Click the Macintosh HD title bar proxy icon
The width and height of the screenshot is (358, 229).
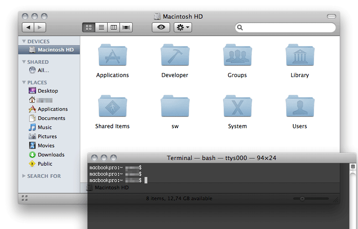point(157,16)
